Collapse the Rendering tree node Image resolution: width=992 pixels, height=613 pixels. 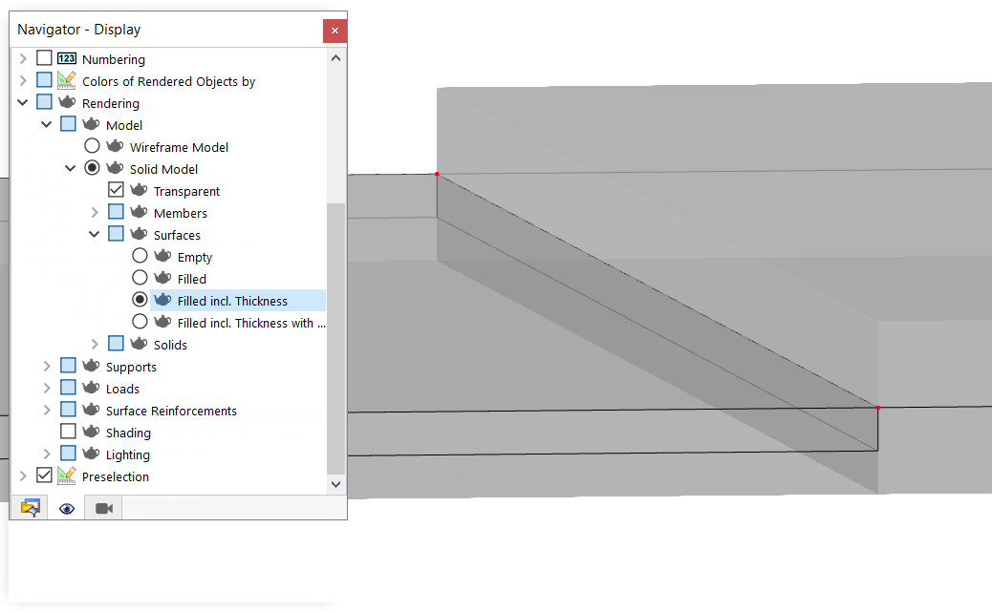click(23, 102)
